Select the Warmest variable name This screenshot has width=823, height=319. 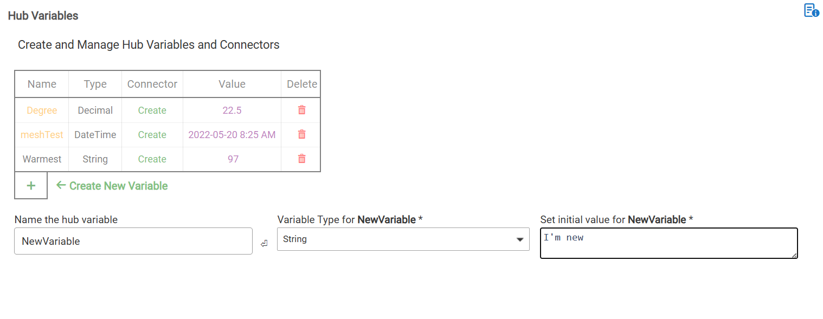click(42, 159)
